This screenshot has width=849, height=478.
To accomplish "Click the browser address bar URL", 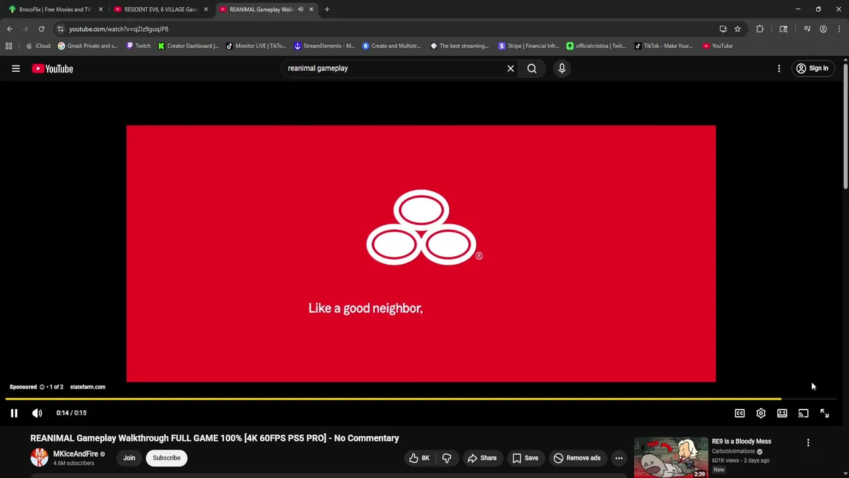I will point(119,29).
